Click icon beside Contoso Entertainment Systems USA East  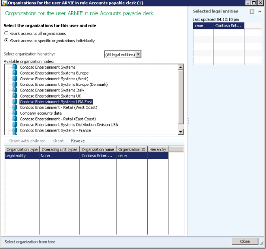click(x=15, y=102)
